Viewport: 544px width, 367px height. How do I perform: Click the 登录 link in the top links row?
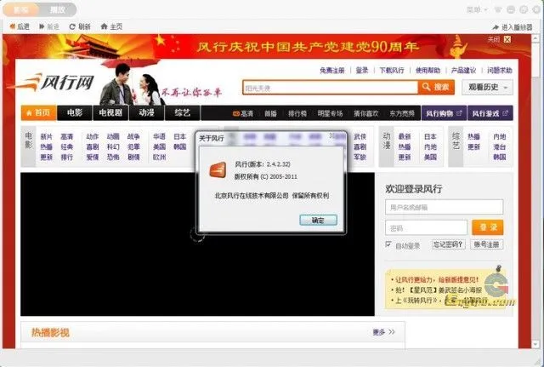[x=362, y=71]
